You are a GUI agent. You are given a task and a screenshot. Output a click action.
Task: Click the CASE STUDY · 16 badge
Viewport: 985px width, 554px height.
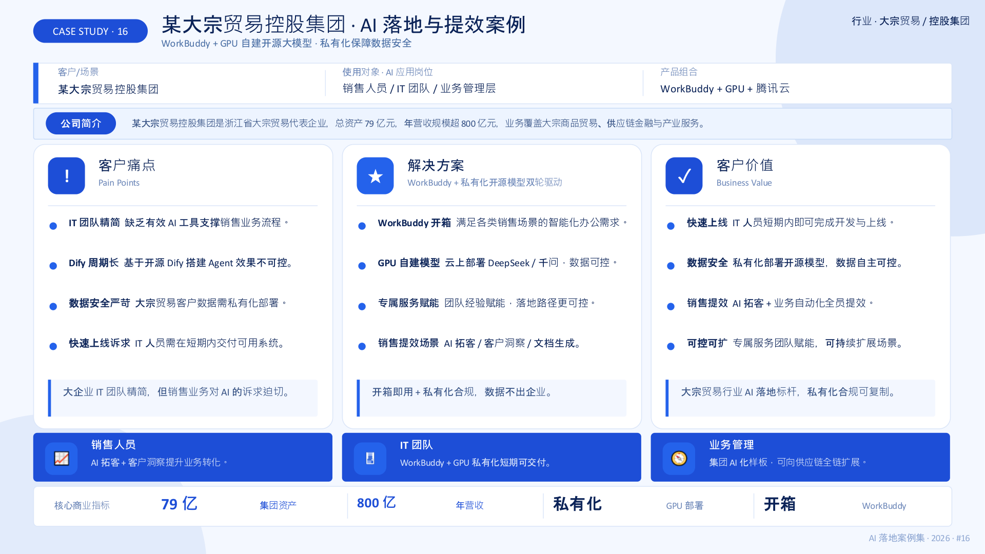pos(90,31)
